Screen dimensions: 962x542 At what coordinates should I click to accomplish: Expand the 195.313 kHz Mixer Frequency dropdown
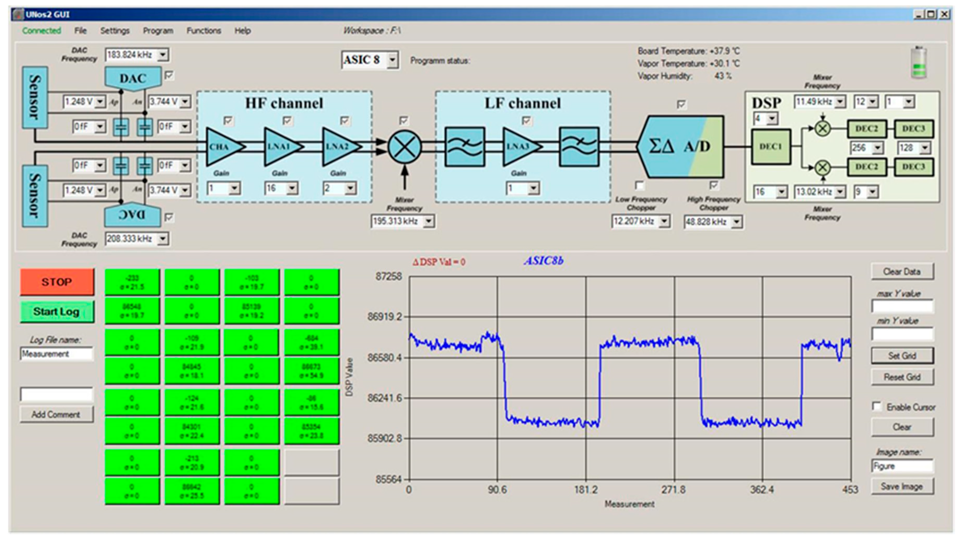coord(429,222)
